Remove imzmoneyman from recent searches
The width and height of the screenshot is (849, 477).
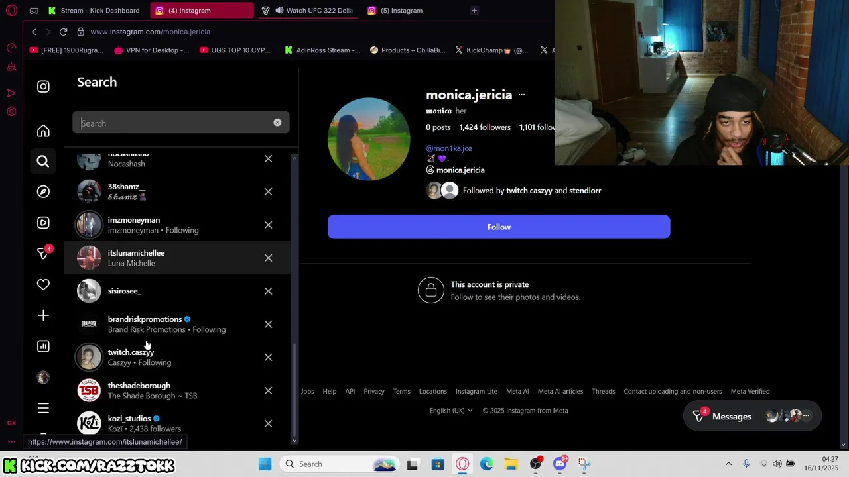click(x=268, y=225)
